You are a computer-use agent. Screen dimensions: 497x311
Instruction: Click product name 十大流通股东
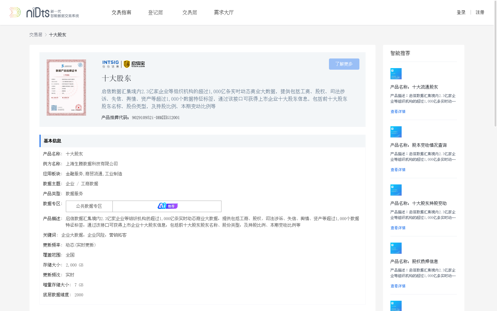click(425, 87)
